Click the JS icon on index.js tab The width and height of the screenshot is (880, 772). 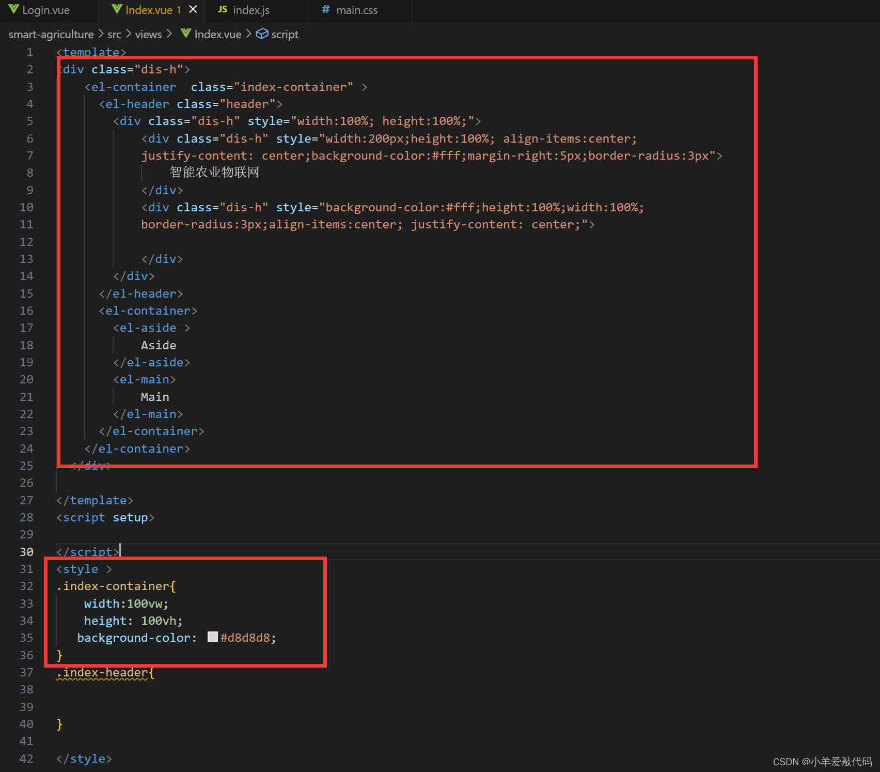tap(223, 10)
